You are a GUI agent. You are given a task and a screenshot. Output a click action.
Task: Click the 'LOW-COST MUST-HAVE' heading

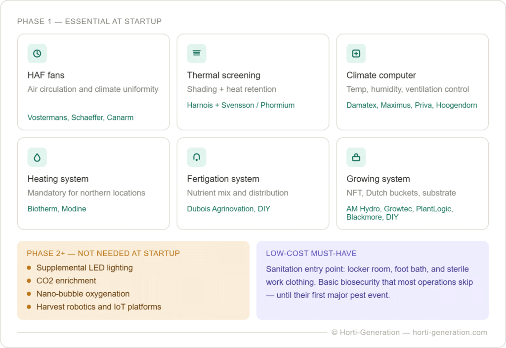click(311, 254)
